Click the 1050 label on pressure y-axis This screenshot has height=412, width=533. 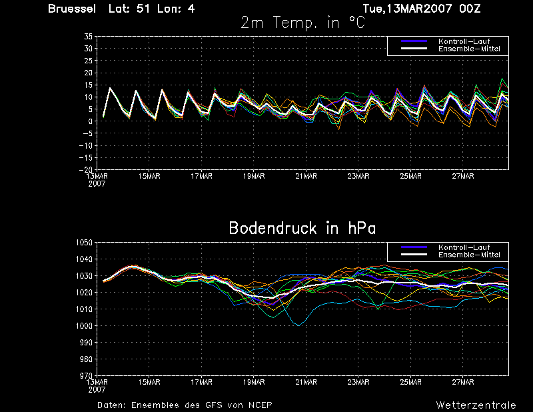coord(84,243)
